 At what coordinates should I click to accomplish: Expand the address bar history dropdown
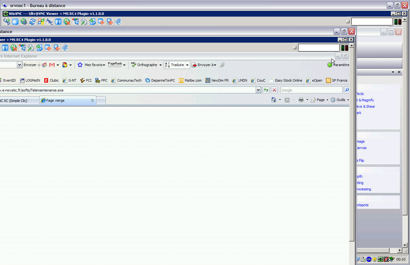(258, 90)
